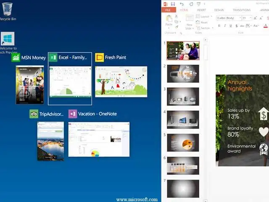Image resolution: width=269 pixels, height=202 pixels.
Task: Expand the Copy dropdown arrow
Action: 180,22
